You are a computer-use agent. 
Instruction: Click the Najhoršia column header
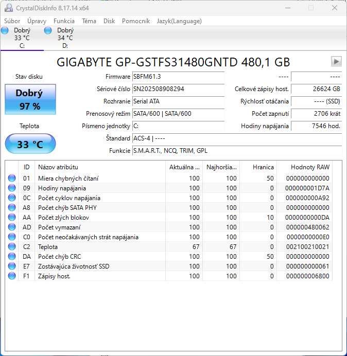[221, 167]
